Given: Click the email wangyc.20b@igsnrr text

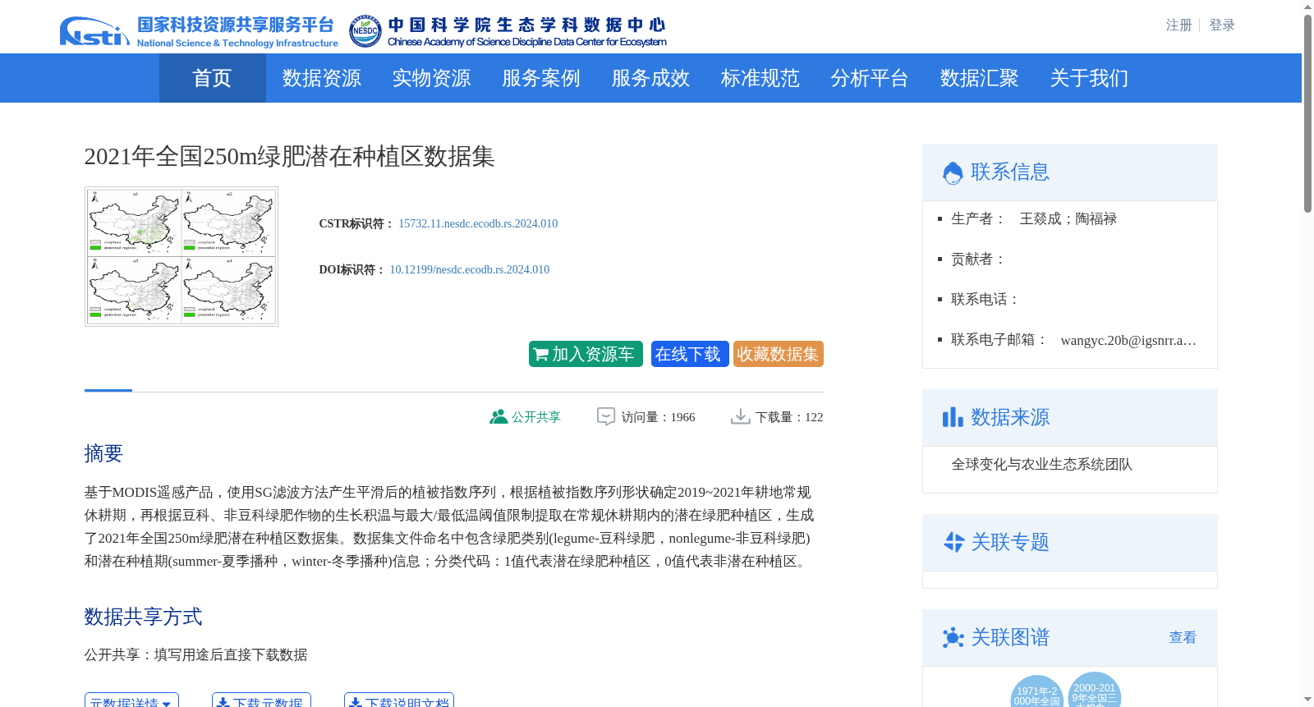Looking at the screenshot, I should point(1128,340).
